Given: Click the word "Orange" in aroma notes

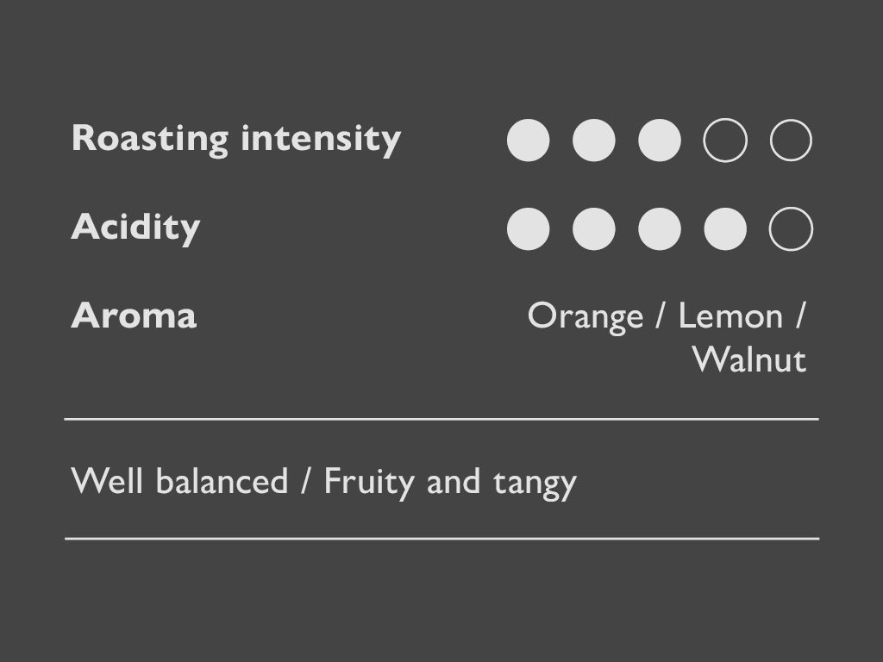Looking at the screenshot, I should click(585, 317).
